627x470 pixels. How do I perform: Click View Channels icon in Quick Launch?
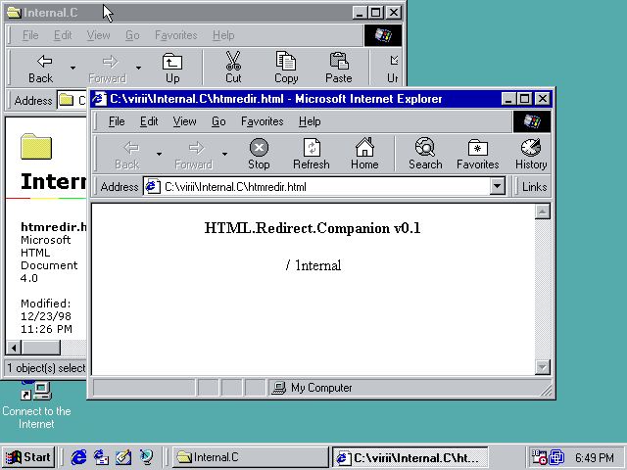point(146,457)
